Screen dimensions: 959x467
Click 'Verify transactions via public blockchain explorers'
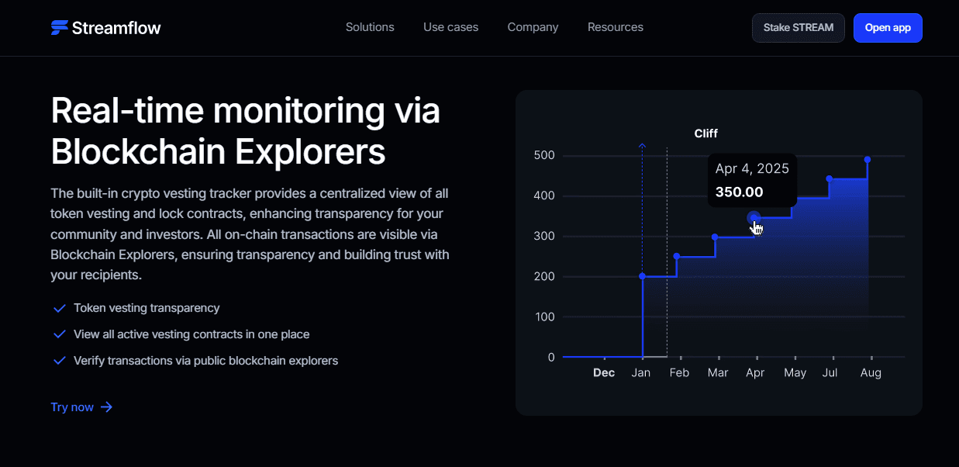205,361
